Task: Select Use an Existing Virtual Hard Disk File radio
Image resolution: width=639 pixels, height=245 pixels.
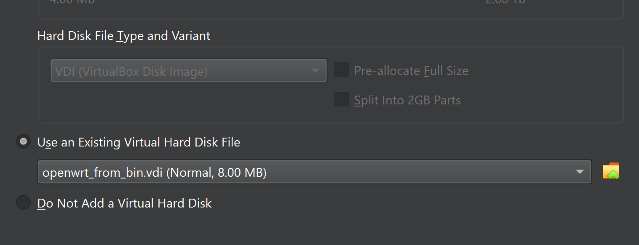Action: tap(23, 141)
